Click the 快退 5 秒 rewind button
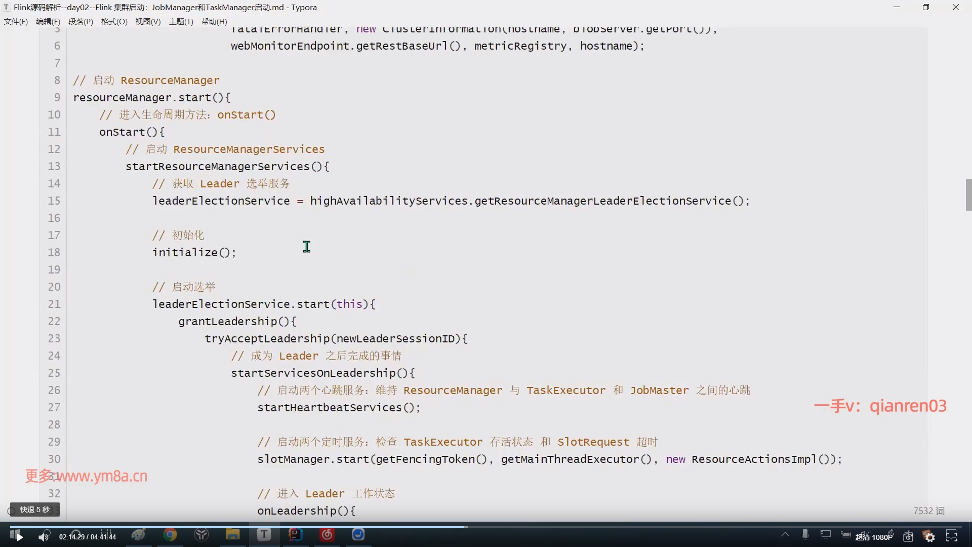The image size is (972, 547). point(34,510)
